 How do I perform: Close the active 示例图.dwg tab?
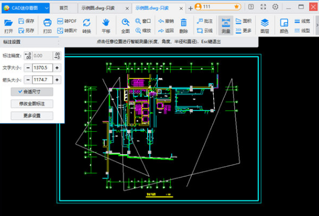pyautogui.click(x=181, y=8)
